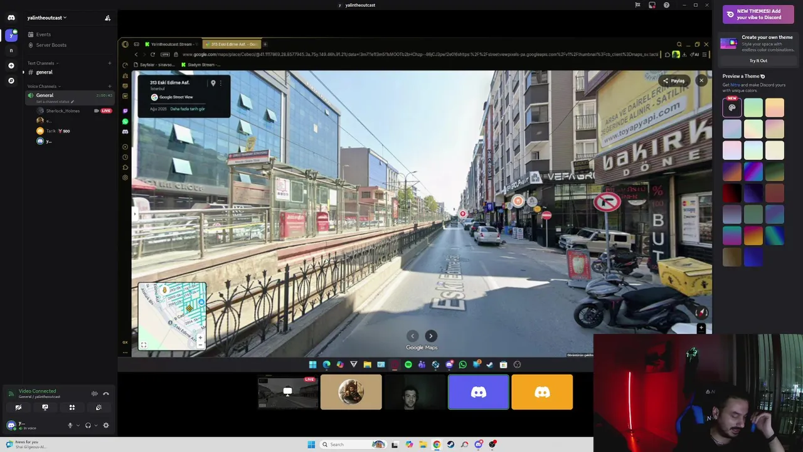This screenshot has height=452, width=803.
Task: Toggle the camera on
Action: pyautogui.click(x=18, y=407)
